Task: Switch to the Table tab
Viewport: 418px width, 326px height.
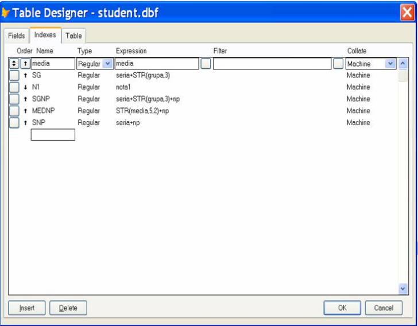Action: point(73,36)
